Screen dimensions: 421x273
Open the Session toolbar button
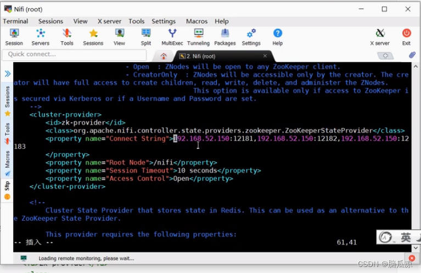coord(14,37)
